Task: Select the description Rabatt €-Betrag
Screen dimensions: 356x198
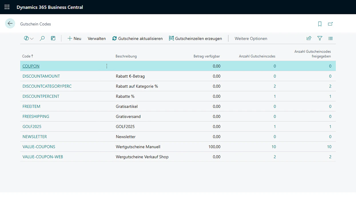Action: [x=130, y=76]
